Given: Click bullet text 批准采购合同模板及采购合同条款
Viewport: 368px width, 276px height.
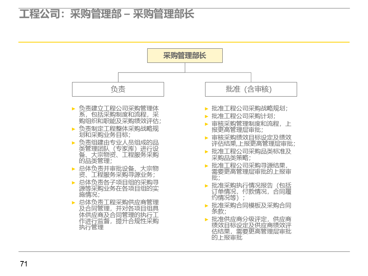Looking at the screenshot, I should click(x=251, y=208).
